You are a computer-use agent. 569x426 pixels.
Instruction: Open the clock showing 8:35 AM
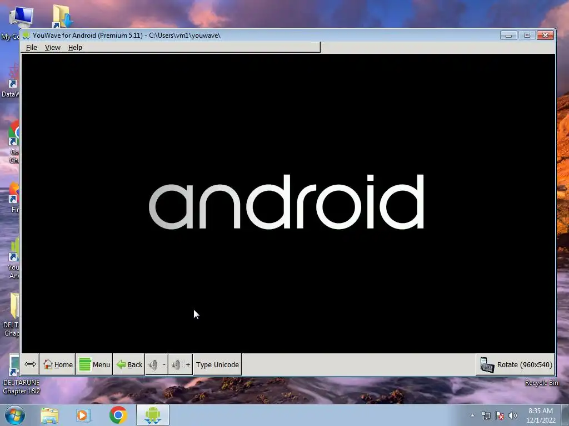541,415
